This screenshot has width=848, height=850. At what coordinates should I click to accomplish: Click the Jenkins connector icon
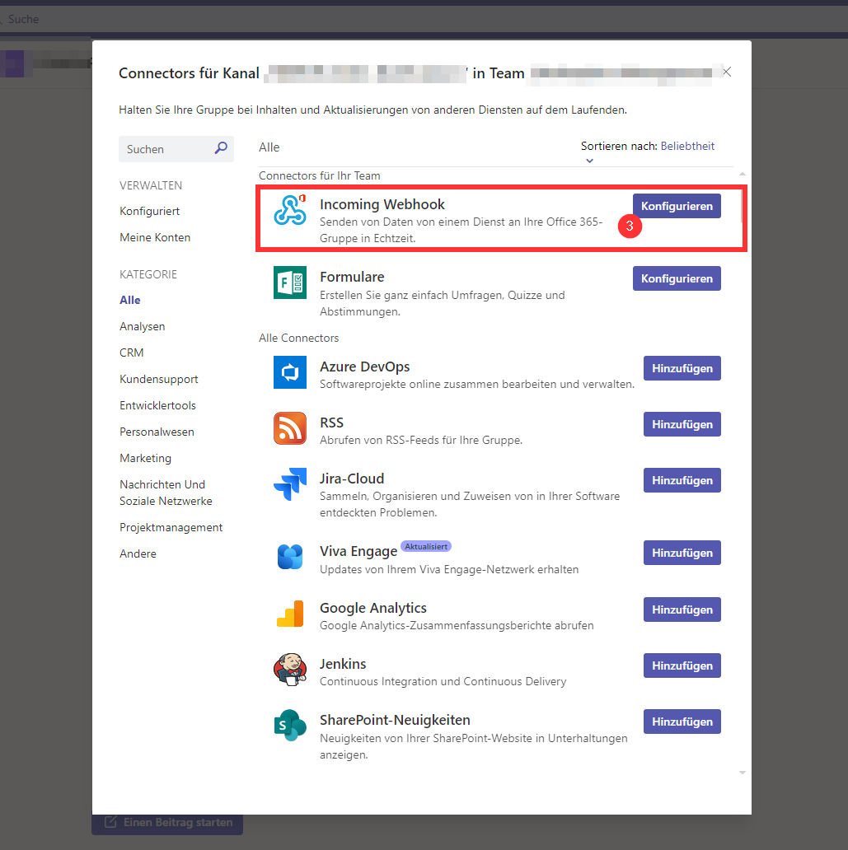[290, 670]
